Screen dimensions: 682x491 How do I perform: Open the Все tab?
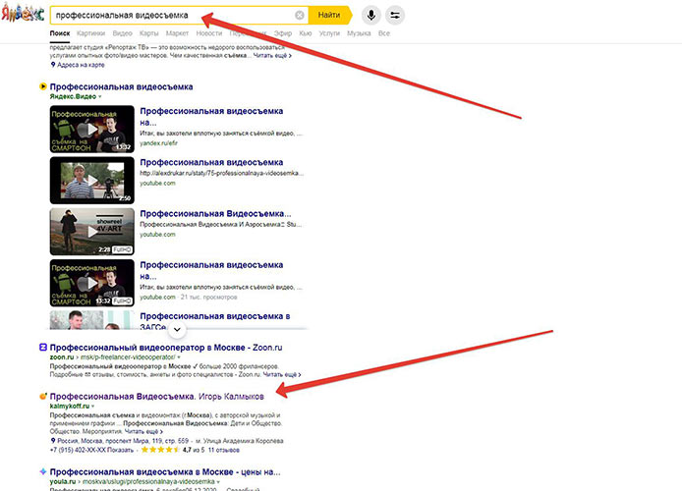click(384, 33)
